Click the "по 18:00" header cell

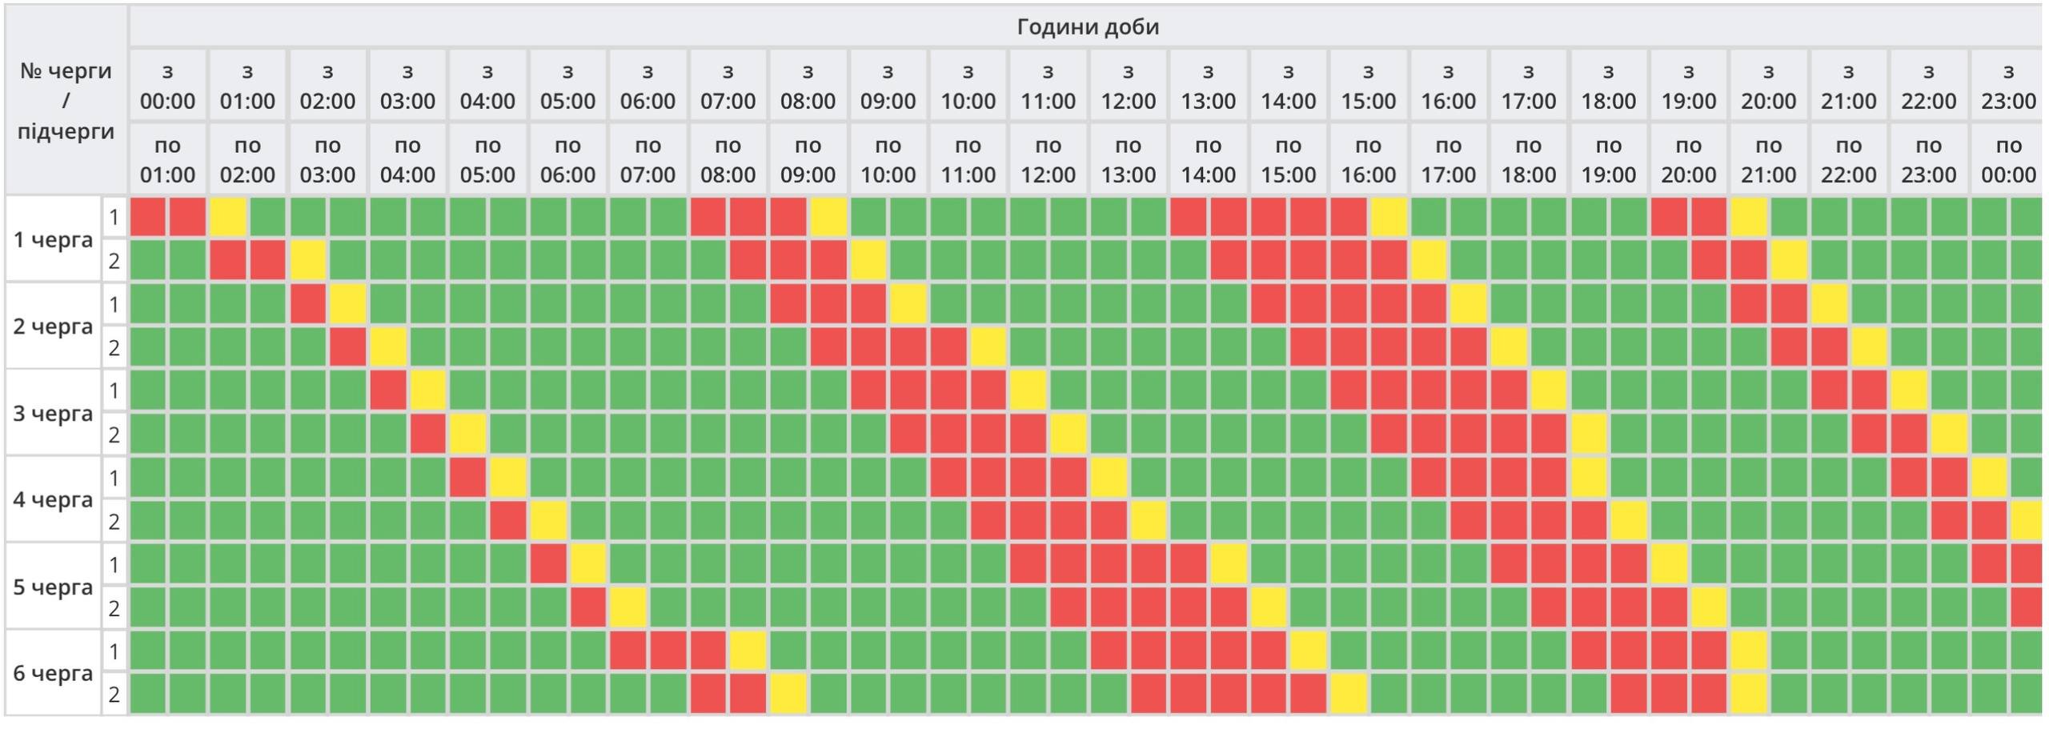point(1528,159)
